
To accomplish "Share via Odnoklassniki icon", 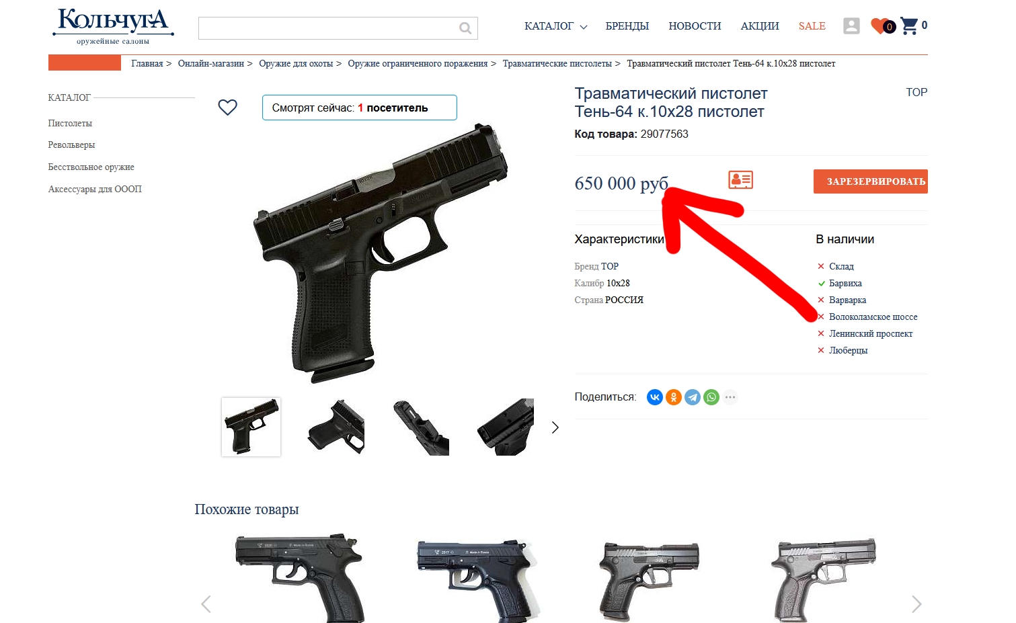I will [x=674, y=397].
